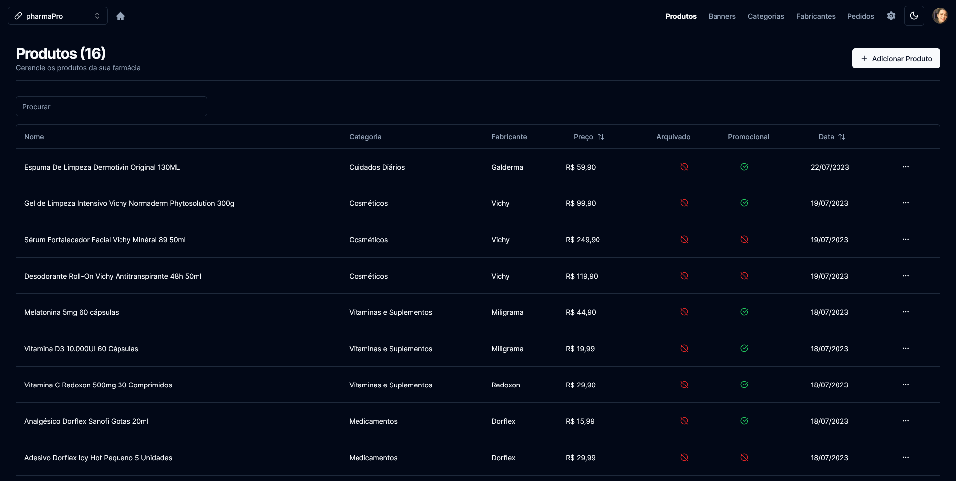956x481 pixels.
Task: Click promotional check icon of Vitamina C Redoxon
Action: [x=744, y=385]
